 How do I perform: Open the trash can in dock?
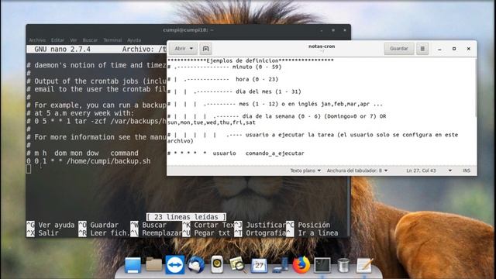(x=343, y=265)
